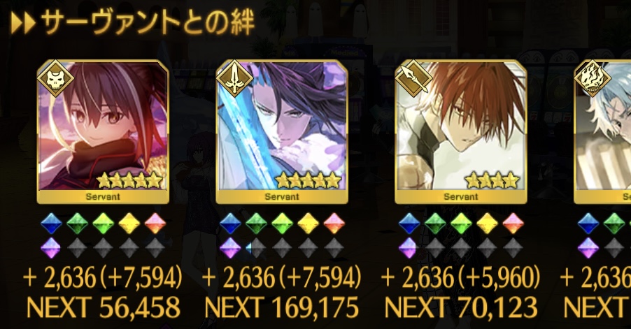Viewport: 631px width, 329px height.
Task: Click the pink bond gem under third servant
Action: [x=513, y=224]
